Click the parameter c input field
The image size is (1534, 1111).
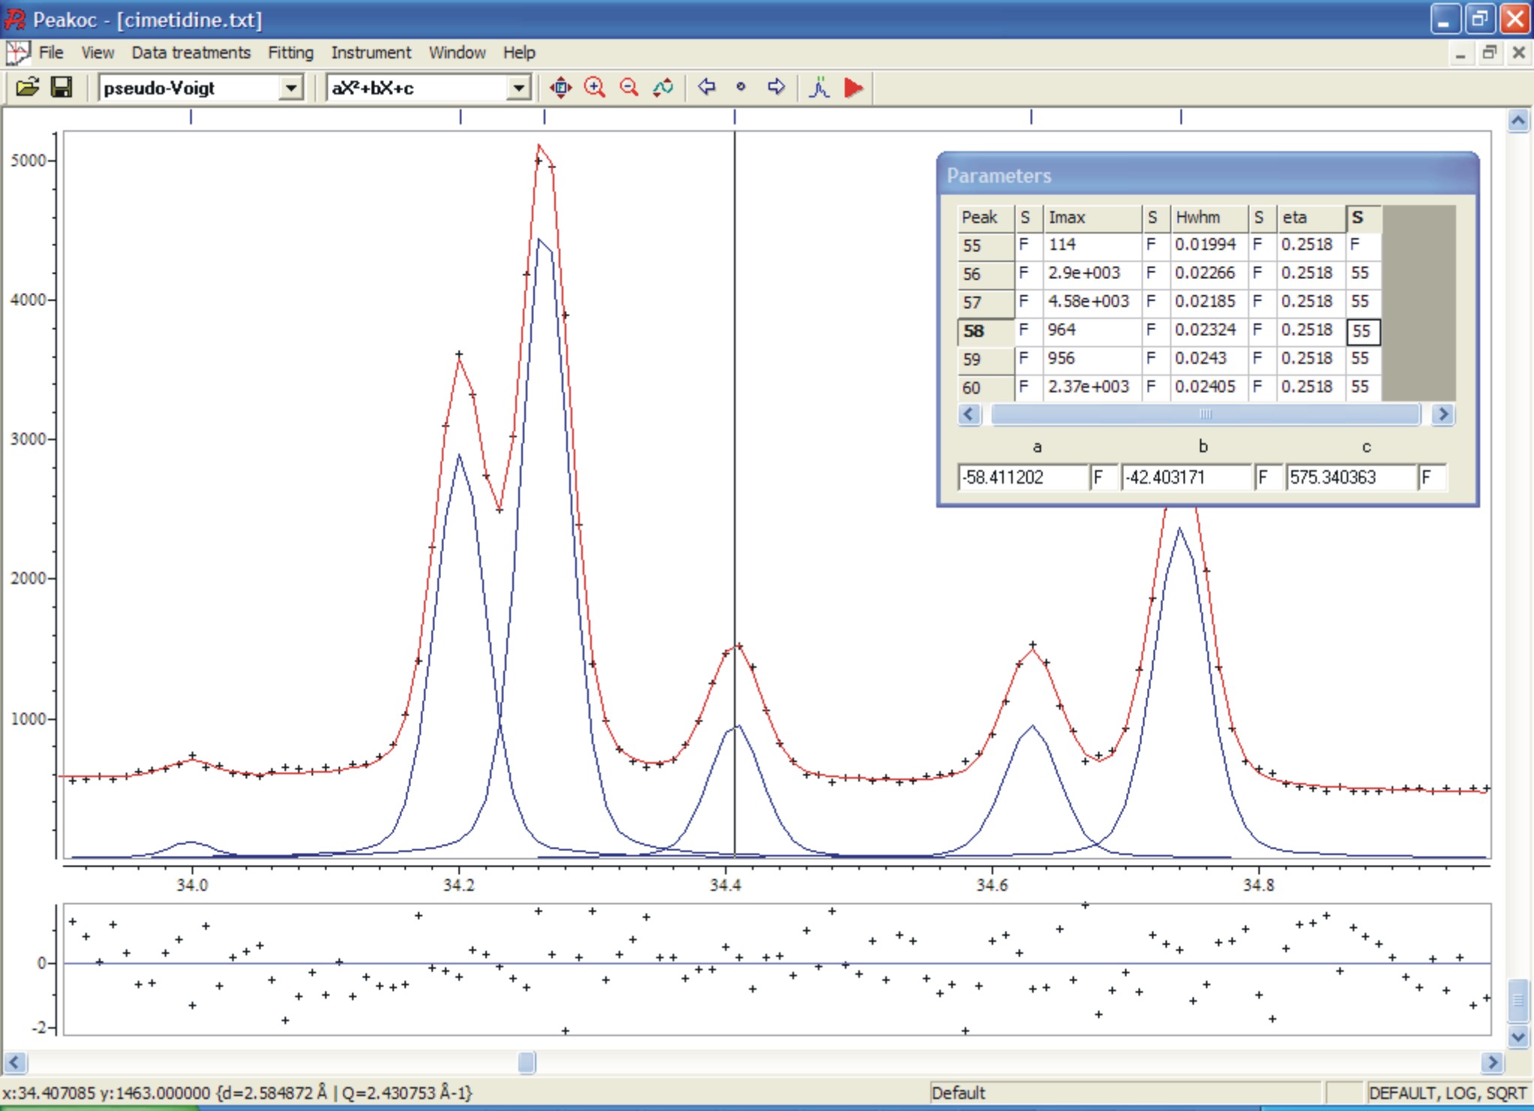pos(1350,478)
